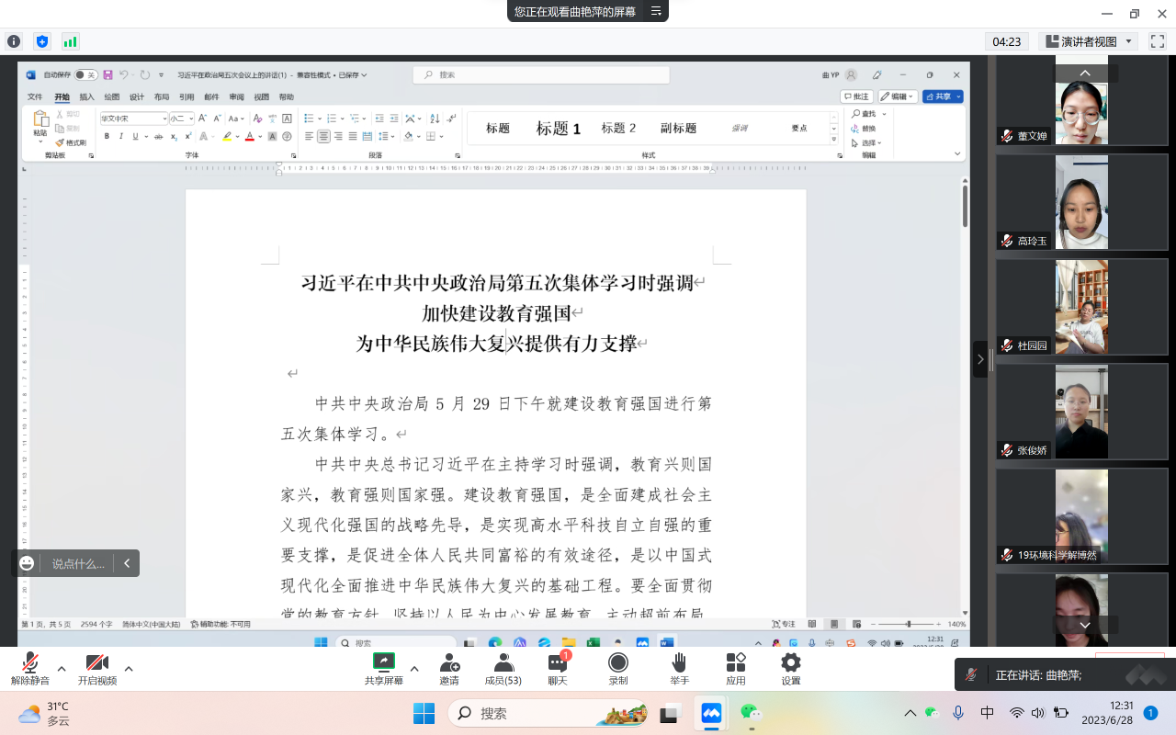1176x735 pixels.
Task: Expand audio options arrow next to microphone
Action: pos(62,669)
